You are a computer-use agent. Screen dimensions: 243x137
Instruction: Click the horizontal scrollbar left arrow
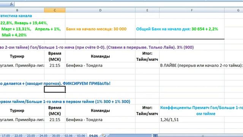pos(155,135)
